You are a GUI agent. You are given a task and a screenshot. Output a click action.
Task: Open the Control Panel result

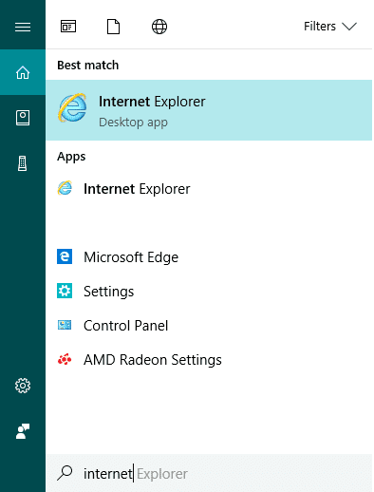209,325
